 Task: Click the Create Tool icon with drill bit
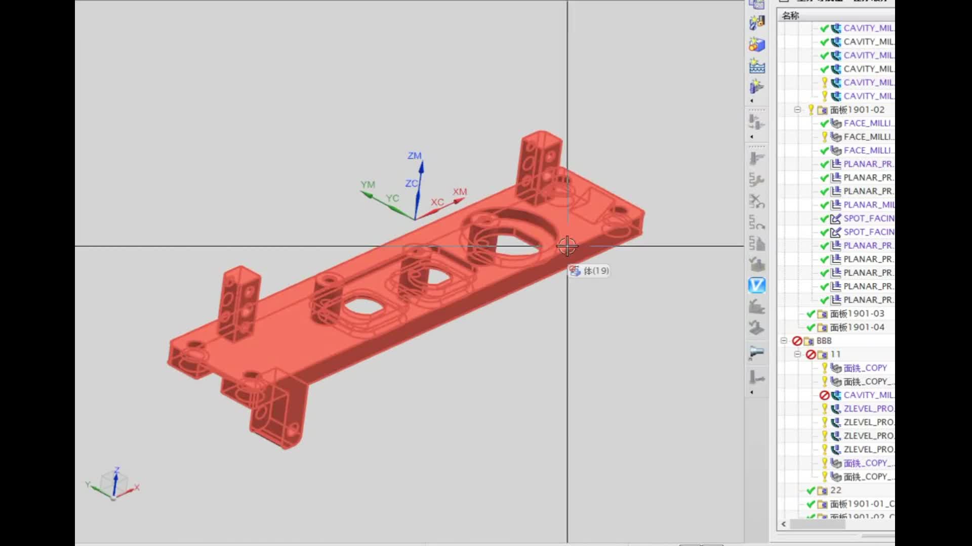click(757, 23)
